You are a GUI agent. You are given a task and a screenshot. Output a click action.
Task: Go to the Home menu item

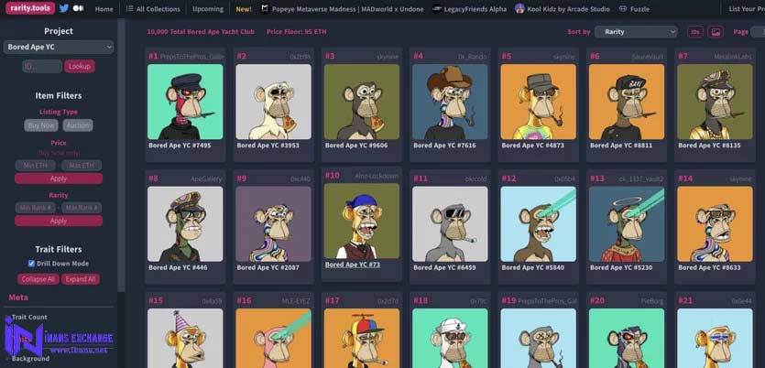coord(104,9)
